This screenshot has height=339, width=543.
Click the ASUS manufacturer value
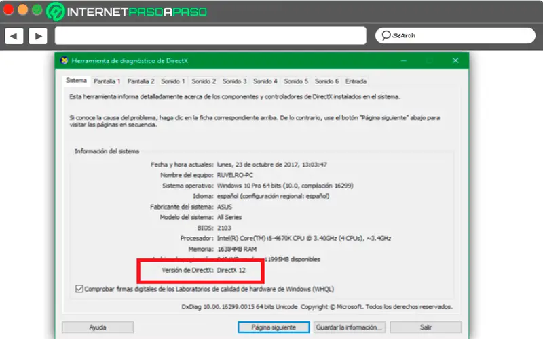[225, 207]
